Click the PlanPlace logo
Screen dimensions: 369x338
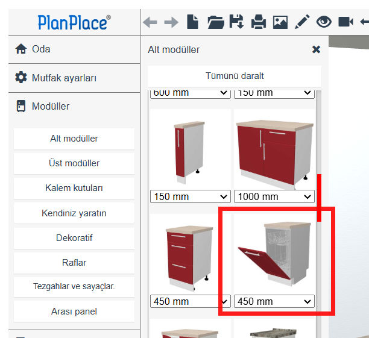point(74,22)
